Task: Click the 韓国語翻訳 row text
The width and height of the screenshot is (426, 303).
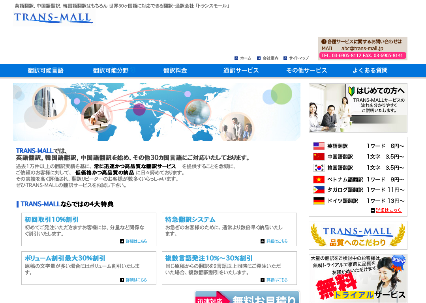Action: tap(340, 168)
